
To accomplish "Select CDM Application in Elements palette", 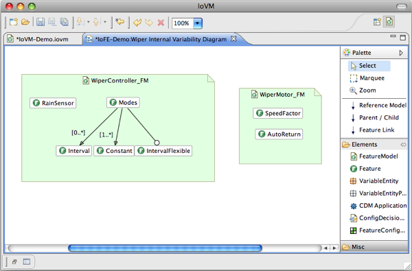I will coord(378,206).
